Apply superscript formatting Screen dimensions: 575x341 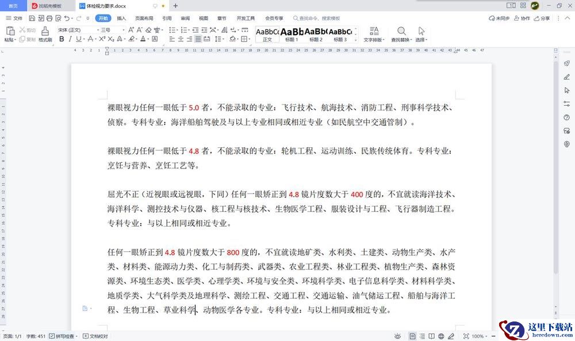[x=102, y=39]
